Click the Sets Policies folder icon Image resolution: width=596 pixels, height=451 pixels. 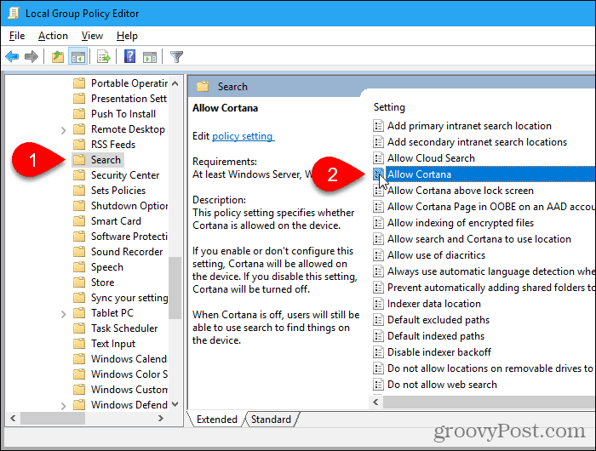(79, 191)
